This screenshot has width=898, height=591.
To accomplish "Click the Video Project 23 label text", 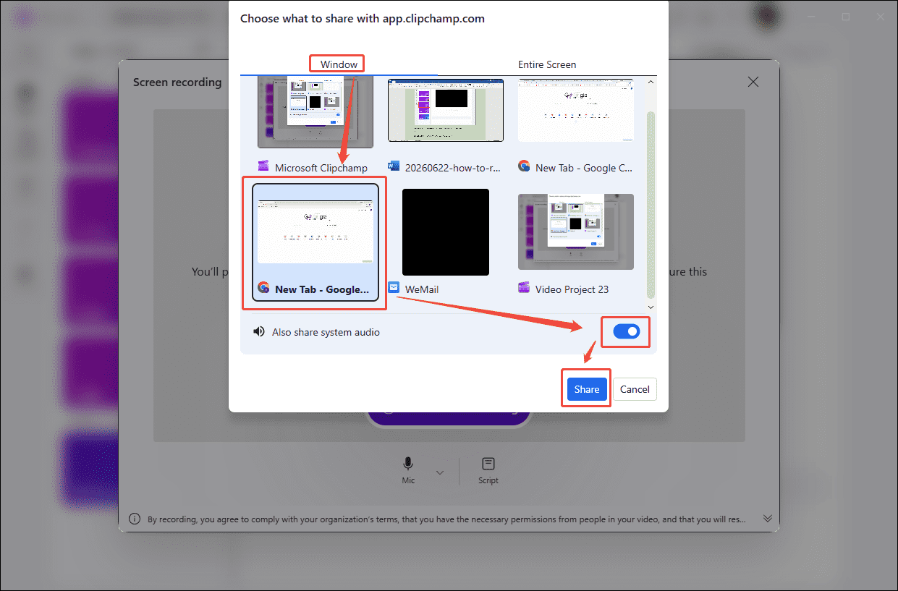I will point(572,289).
